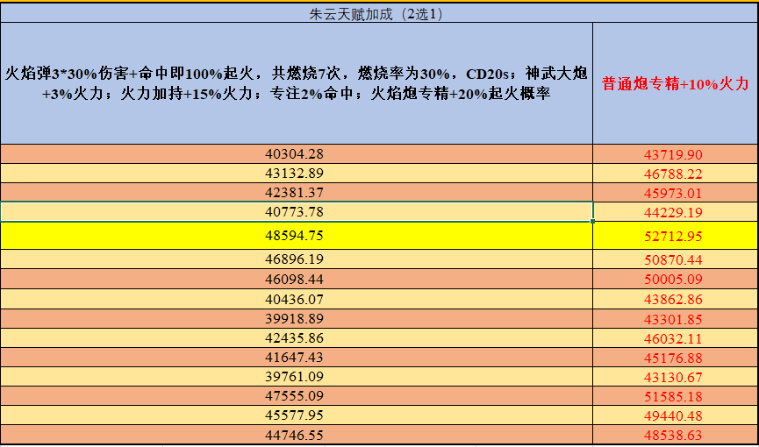Screen dimensions: 759x447
Task: Select cell with value 43719.90
Action: 676,154
